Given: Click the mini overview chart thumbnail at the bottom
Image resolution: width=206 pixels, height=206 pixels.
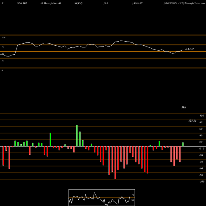Looking at the screenshot, I should [x=102, y=197].
